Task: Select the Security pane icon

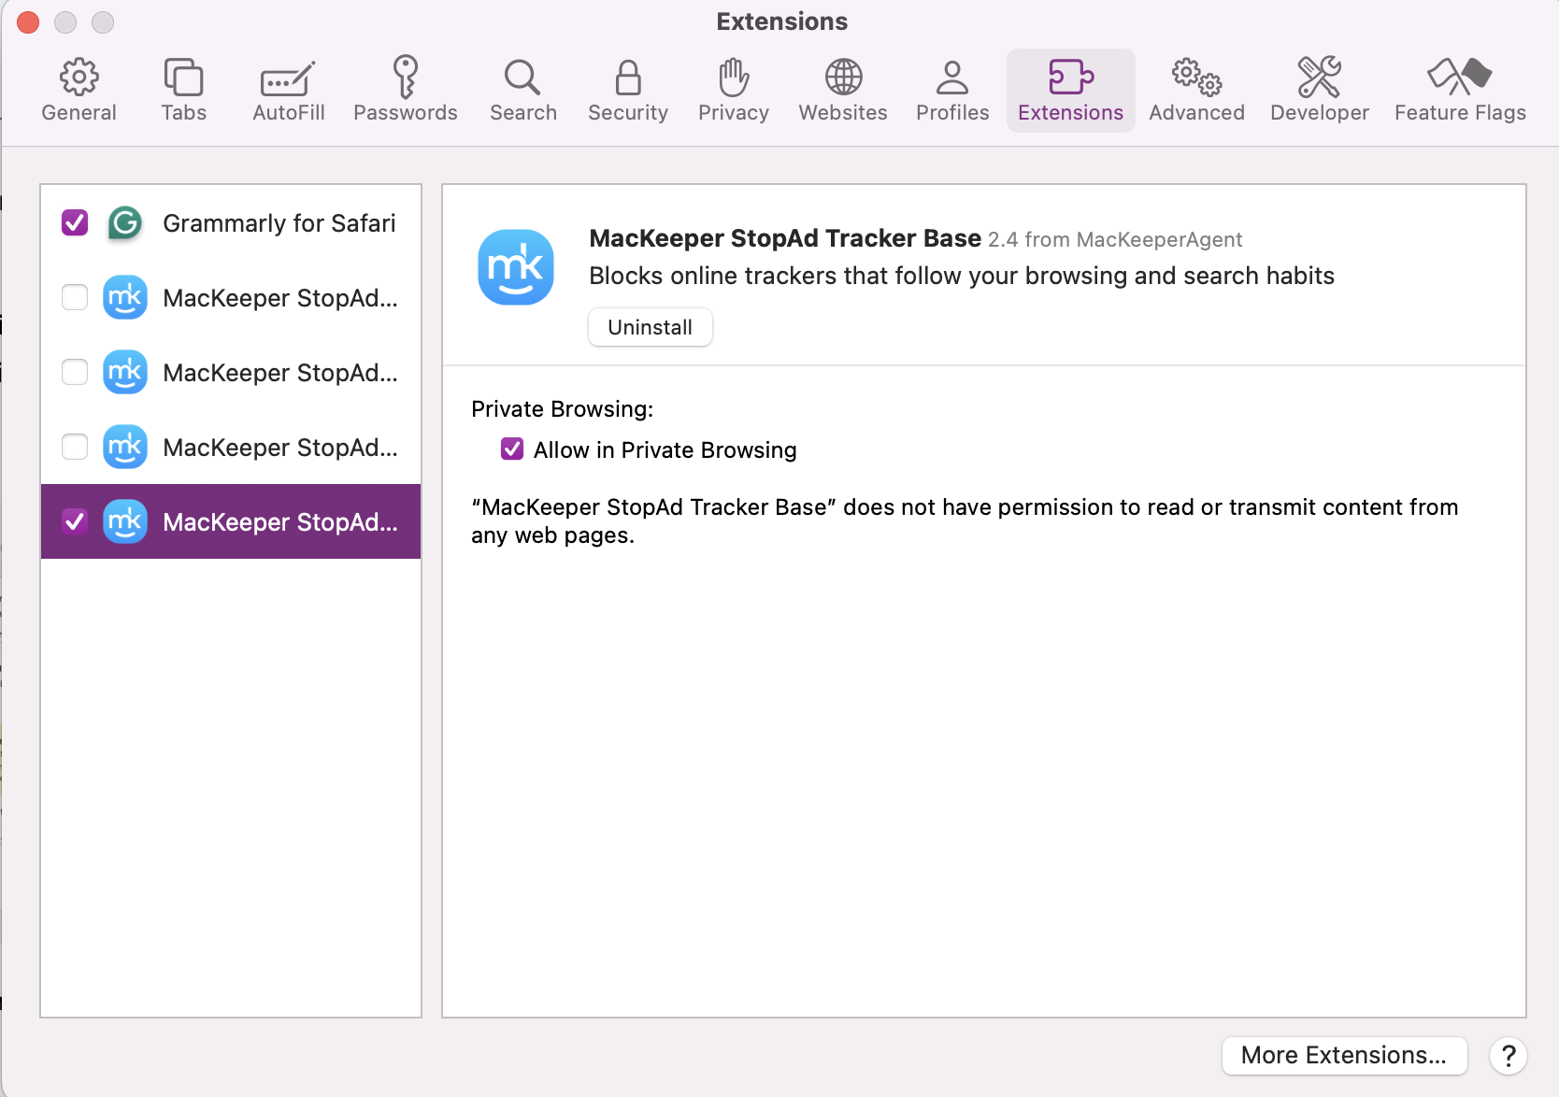Action: click(627, 89)
